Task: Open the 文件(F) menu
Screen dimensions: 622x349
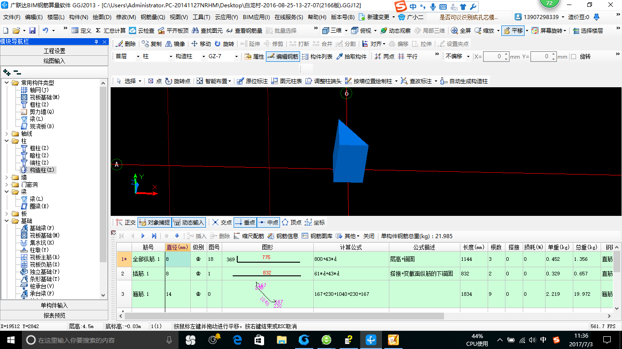Action: (12, 17)
